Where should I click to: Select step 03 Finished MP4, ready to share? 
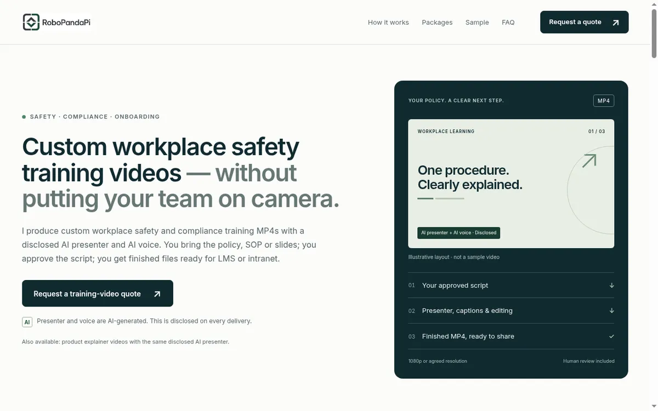pyautogui.click(x=511, y=336)
